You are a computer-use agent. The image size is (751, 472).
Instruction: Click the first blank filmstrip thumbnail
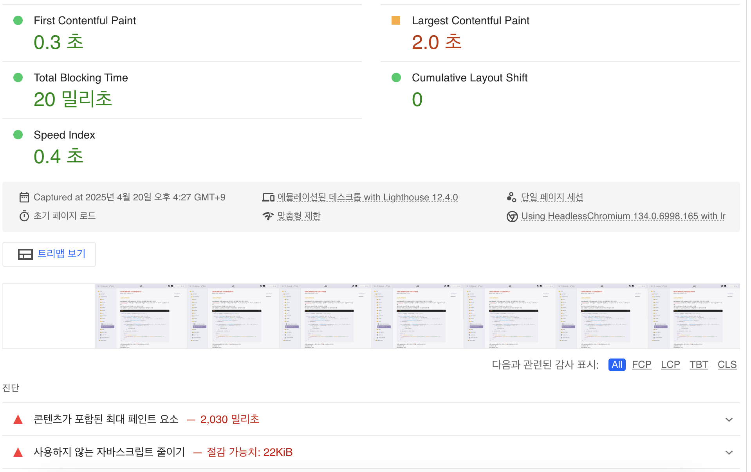pyautogui.click(x=49, y=316)
